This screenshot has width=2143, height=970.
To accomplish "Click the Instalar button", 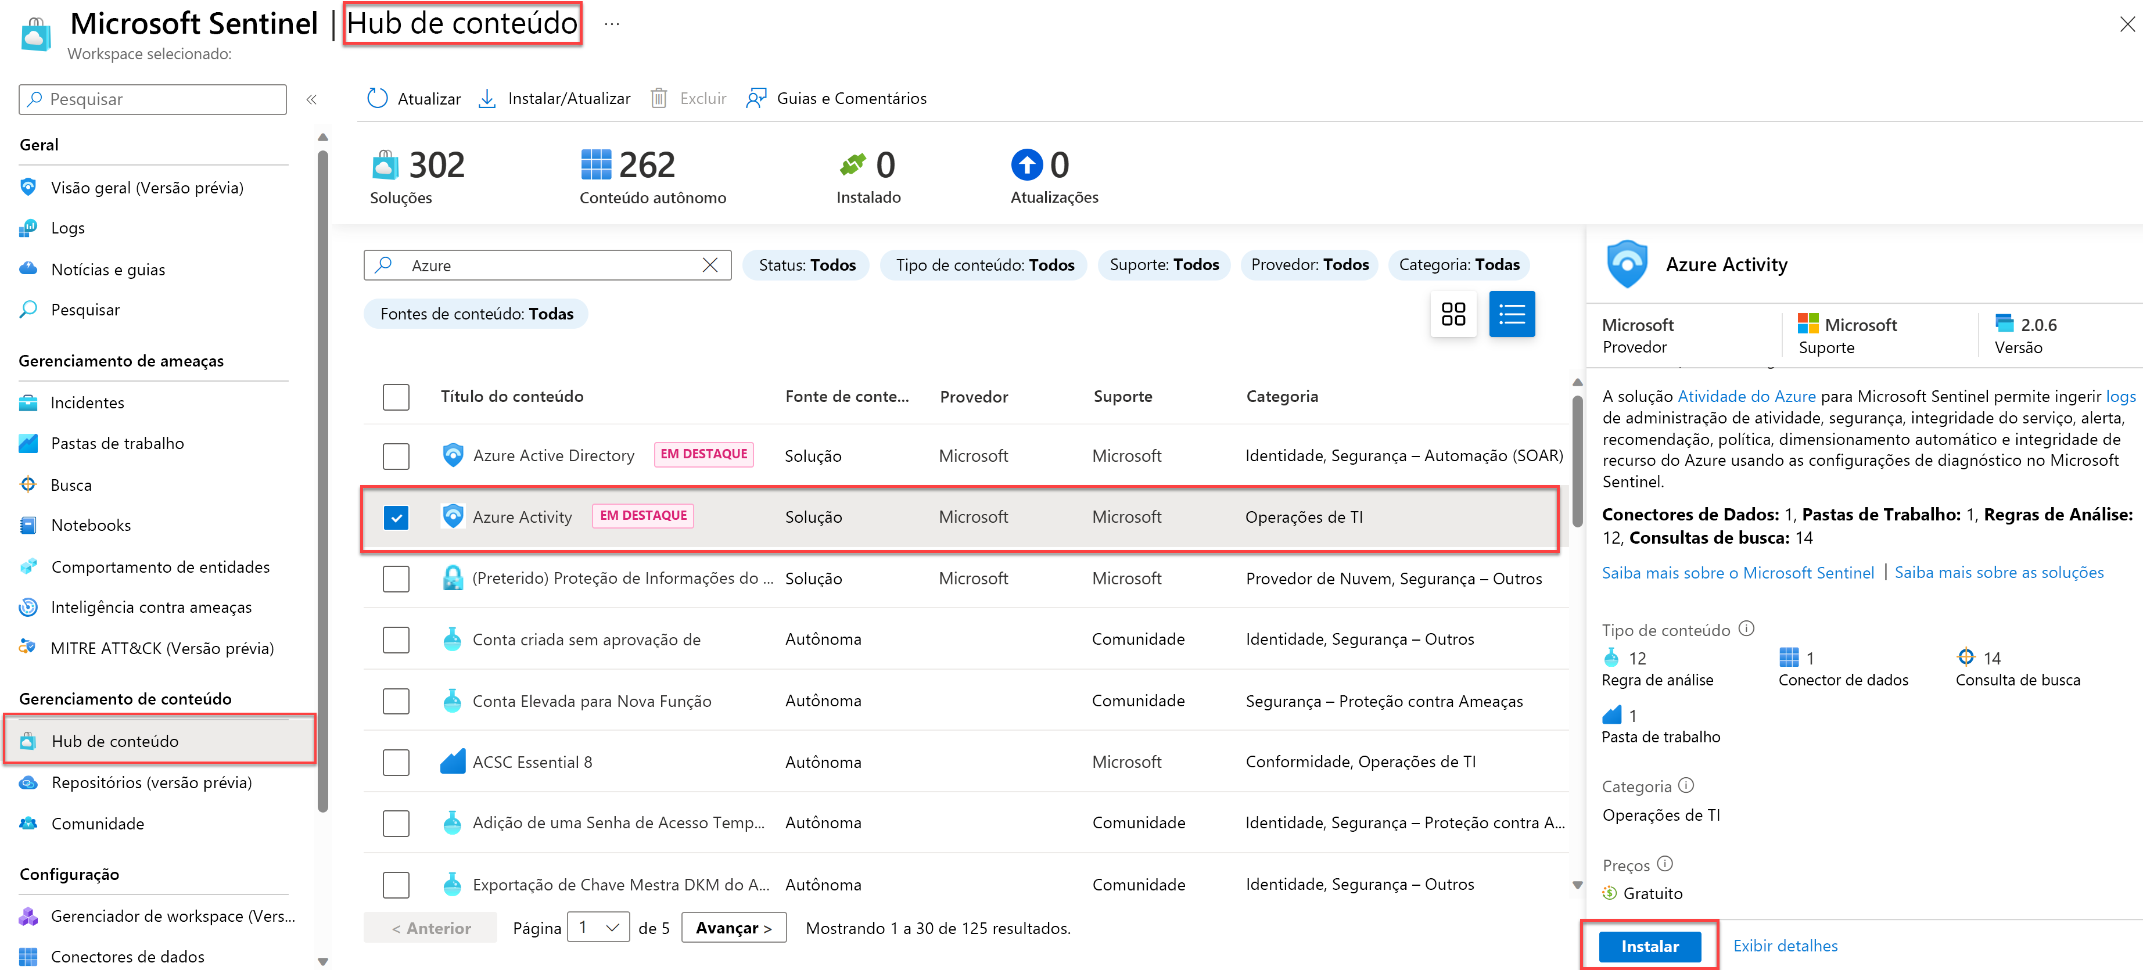I will [x=1650, y=946].
